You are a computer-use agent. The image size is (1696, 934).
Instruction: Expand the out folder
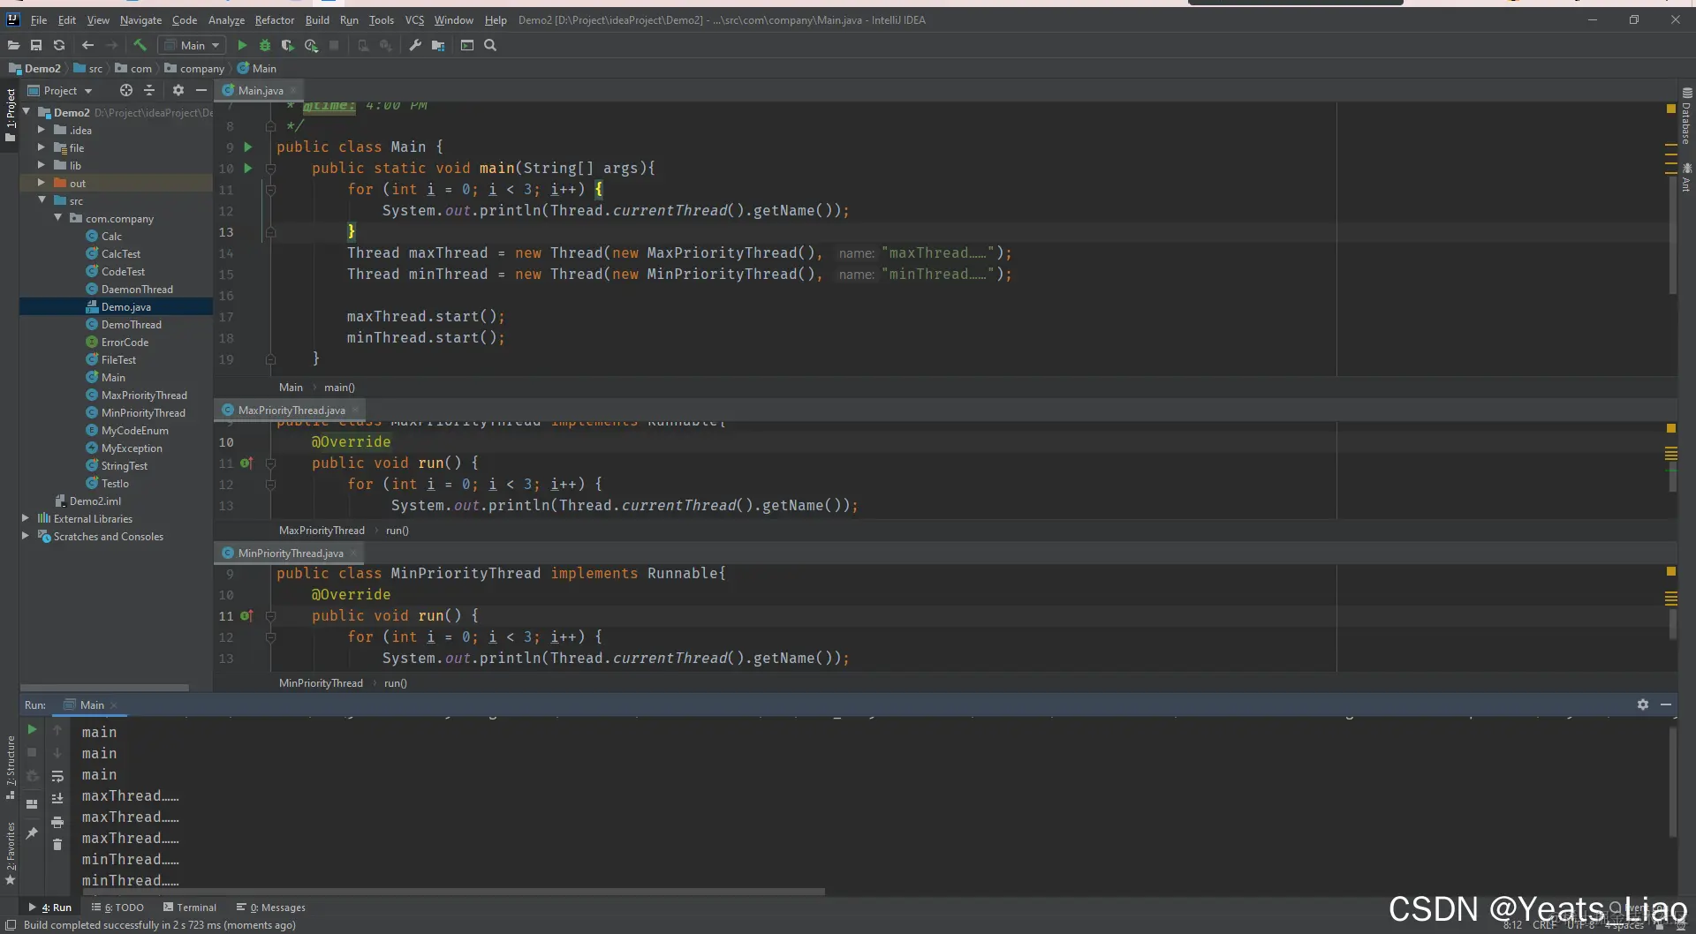(42, 183)
